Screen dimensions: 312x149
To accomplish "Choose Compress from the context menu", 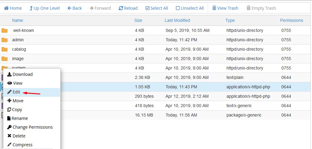I will (x=32, y=145).
